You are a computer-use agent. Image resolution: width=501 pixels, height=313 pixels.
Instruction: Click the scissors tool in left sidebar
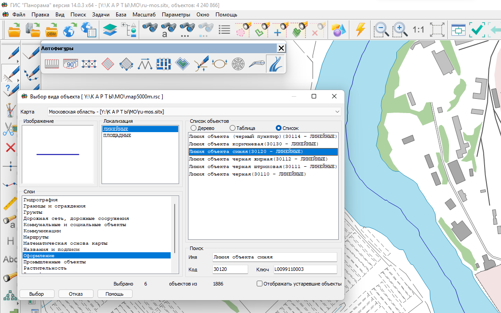click(9, 129)
